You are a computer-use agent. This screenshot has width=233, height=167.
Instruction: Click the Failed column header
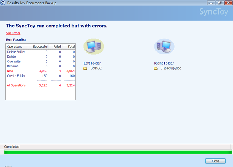55,47
